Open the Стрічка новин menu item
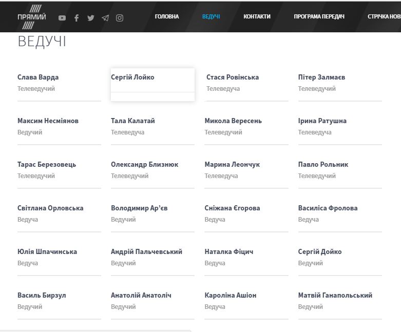The image size is (401, 332). [384, 16]
